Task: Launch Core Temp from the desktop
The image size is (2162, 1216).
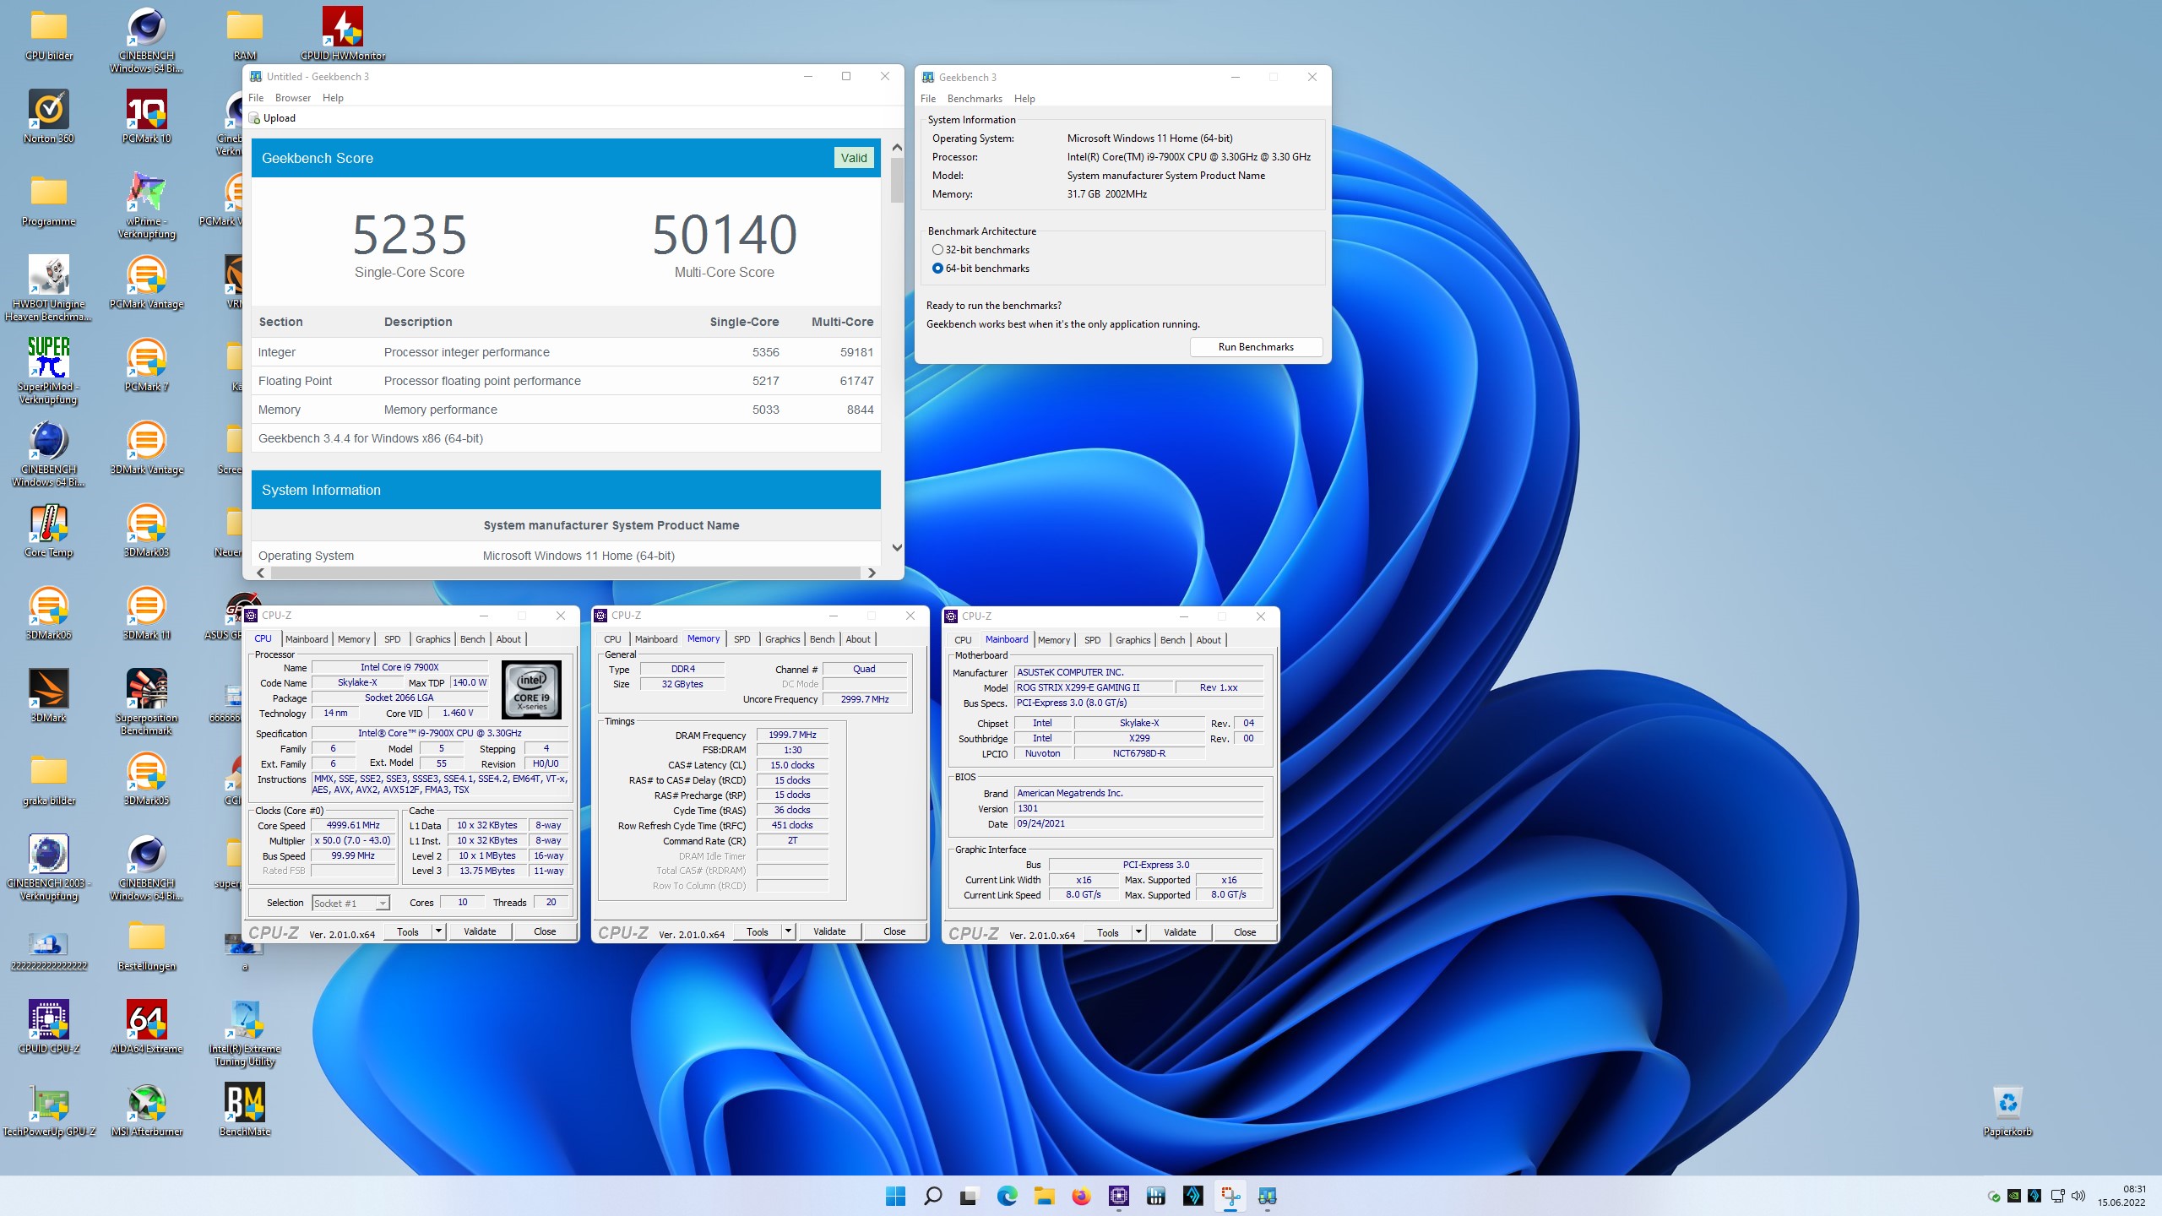Action: pyautogui.click(x=49, y=530)
